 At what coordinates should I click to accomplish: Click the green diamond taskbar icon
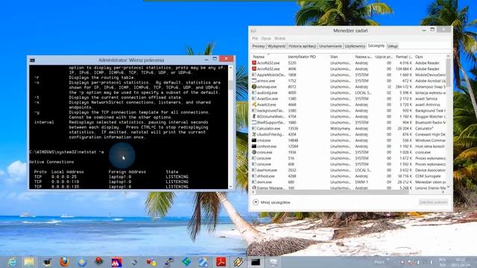[186, 261]
